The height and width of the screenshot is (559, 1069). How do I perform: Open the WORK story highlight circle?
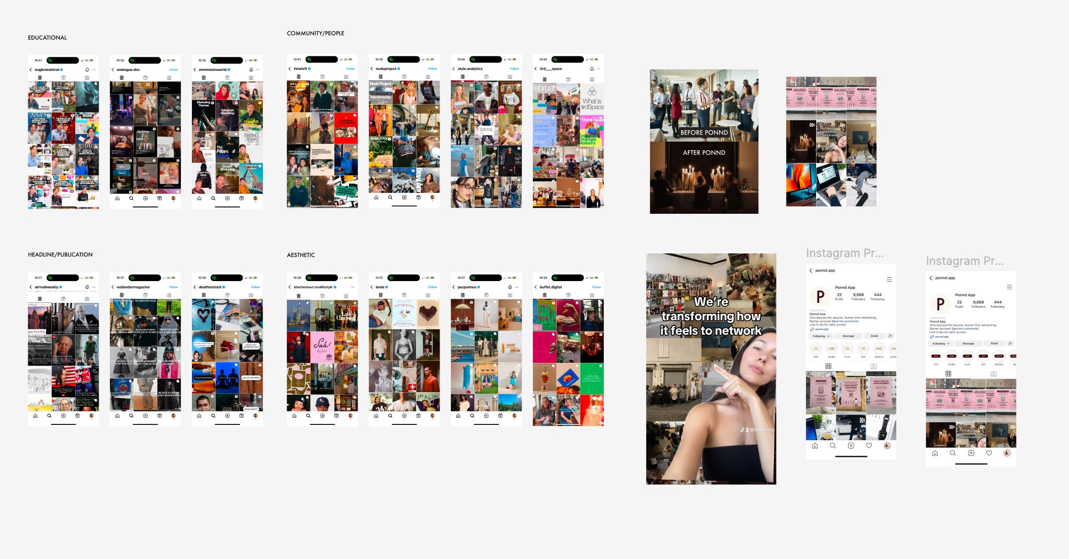832,349
